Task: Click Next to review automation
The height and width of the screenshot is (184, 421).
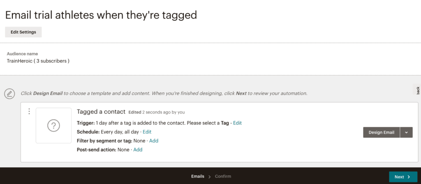Action: pyautogui.click(x=403, y=177)
